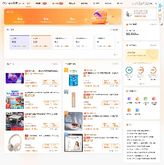Open view-more link of left product panel

click(55, 64)
